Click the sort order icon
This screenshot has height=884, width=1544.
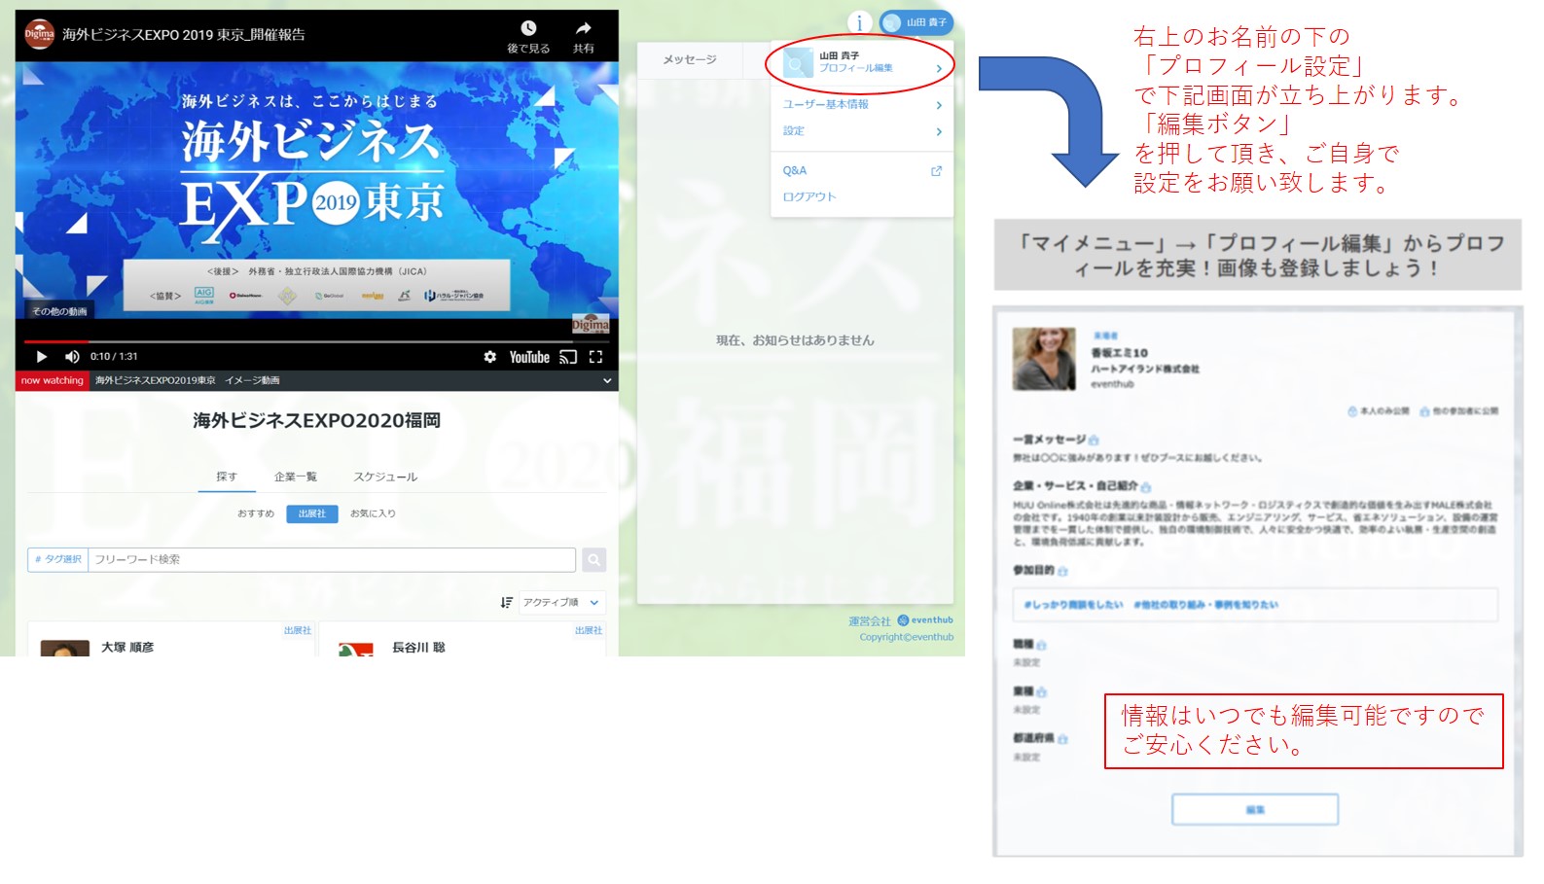point(506,603)
